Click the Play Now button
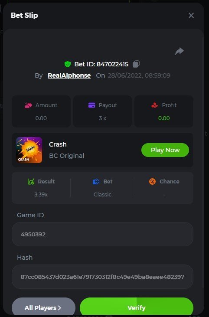This screenshot has height=317, width=209. pyautogui.click(x=165, y=150)
